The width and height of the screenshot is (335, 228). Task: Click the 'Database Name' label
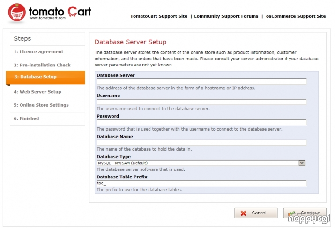coord(115,137)
